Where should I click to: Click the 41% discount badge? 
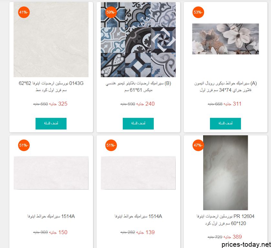click(x=24, y=12)
